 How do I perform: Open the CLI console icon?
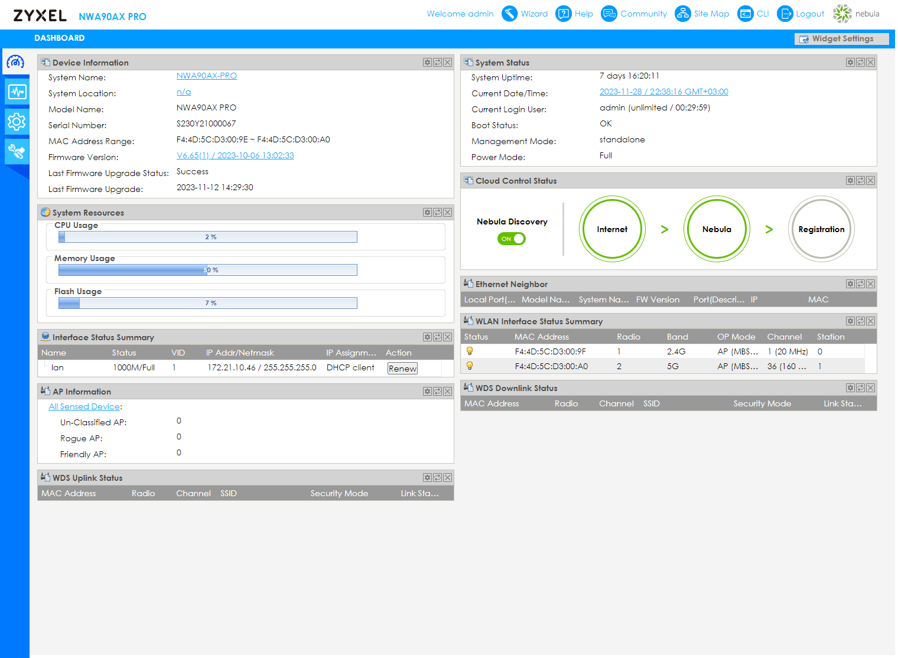coord(746,14)
